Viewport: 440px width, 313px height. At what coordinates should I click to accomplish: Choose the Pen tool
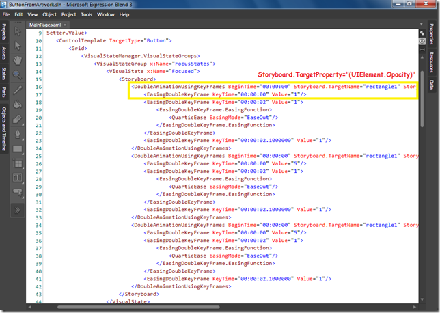coord(17,134)
